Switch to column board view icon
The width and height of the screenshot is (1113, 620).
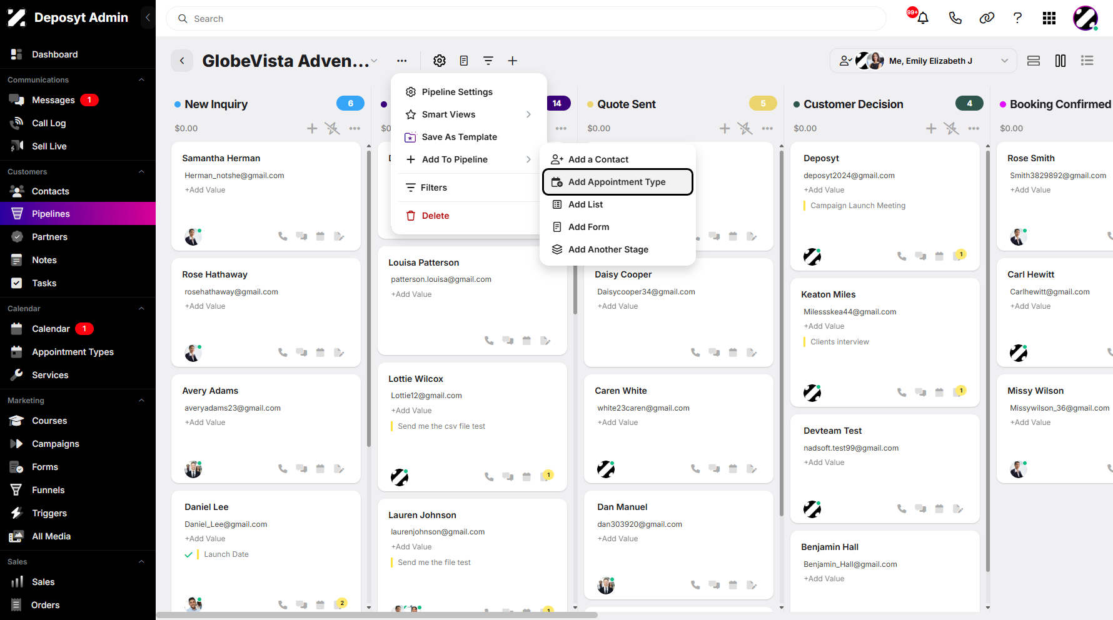[x=1060, y=61]
